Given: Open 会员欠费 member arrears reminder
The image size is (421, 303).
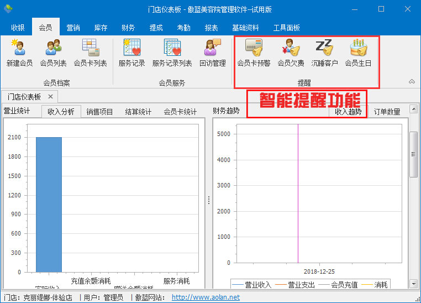Looking at the screenshot, I should coord(291,53).
